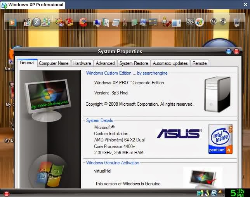Click the red Start orb on taskbar

pyautogui.click(x=6, y=194)
